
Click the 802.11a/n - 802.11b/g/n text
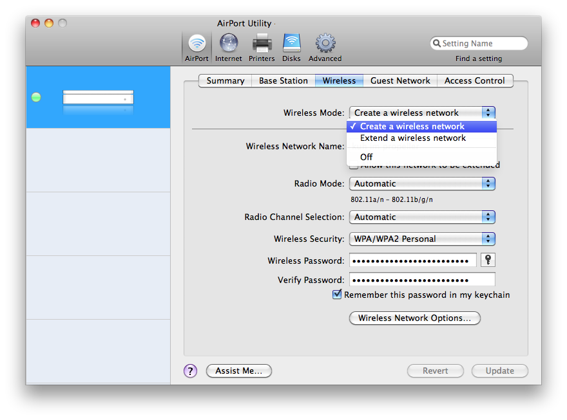click(x=392, y=199)
